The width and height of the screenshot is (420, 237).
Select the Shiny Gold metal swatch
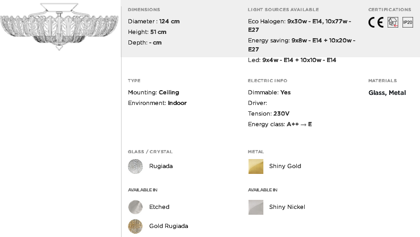click(x=256, y=166)
